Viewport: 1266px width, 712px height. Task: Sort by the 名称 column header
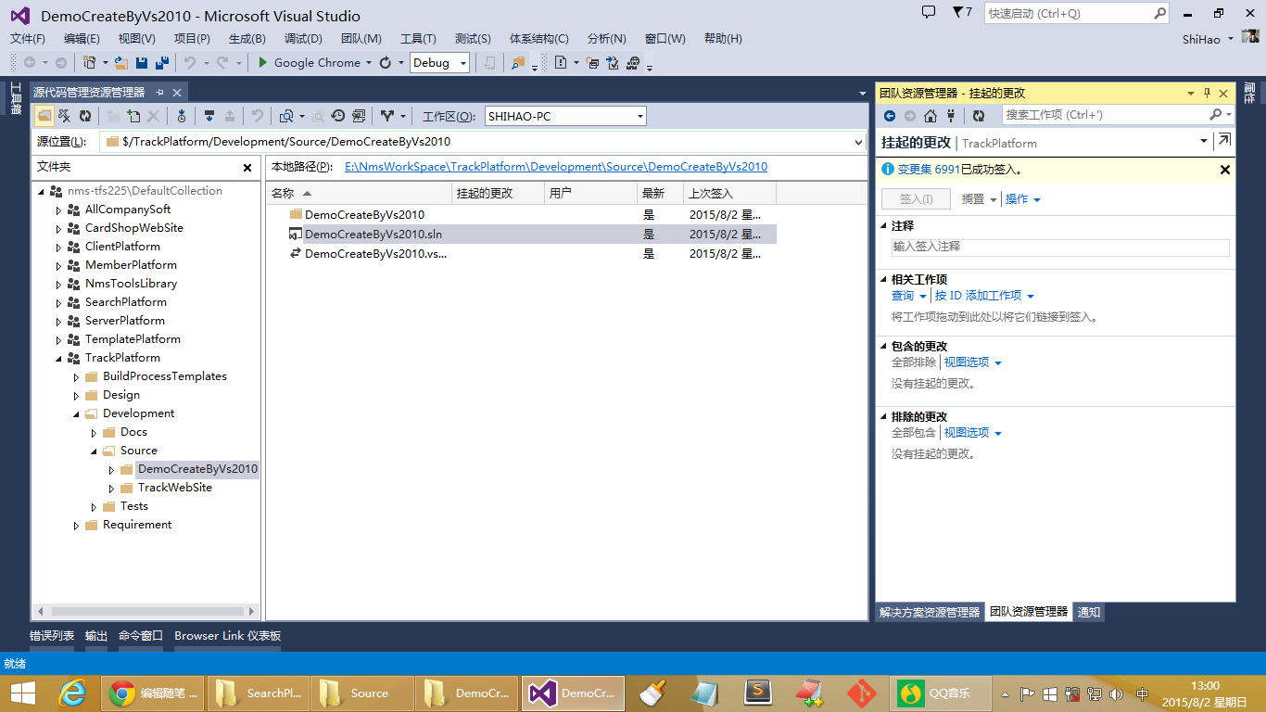(x=360, y=194)
